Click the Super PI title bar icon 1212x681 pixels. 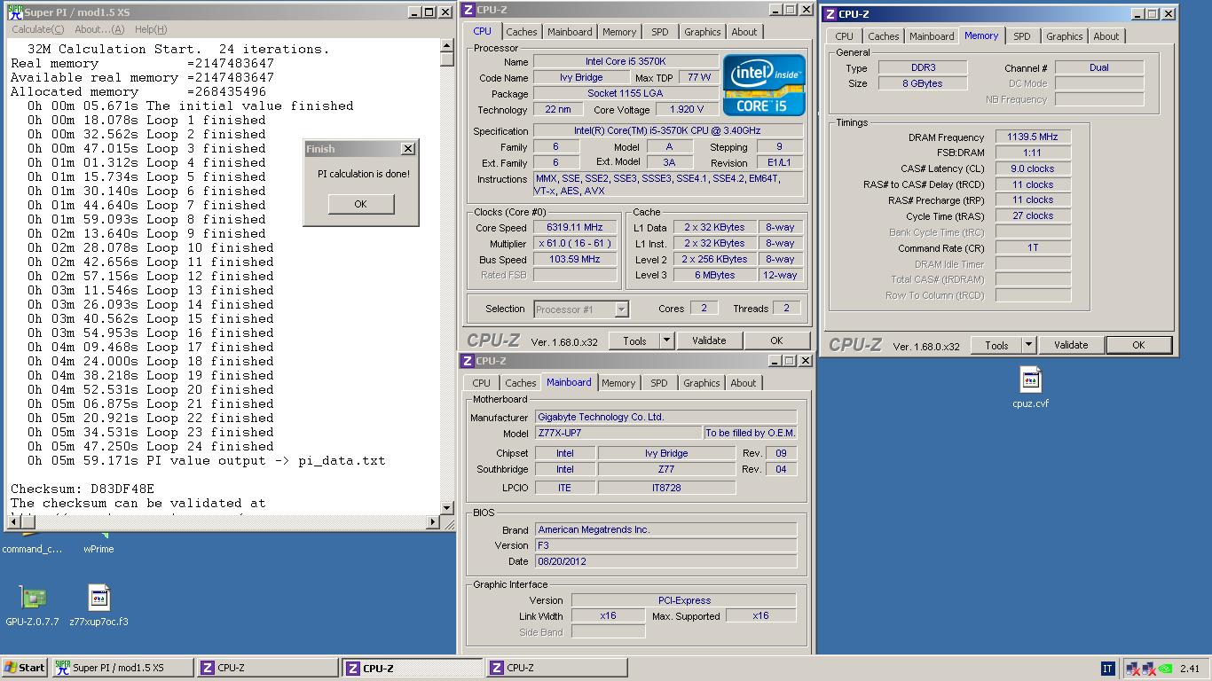pyautogui.click(x=15, y=12)
